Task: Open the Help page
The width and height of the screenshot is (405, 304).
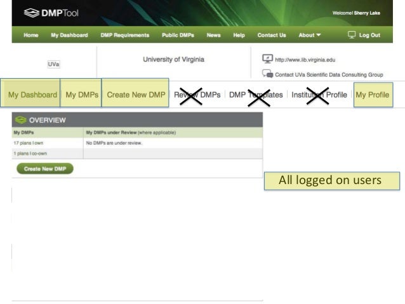Action: [x=239, y=35]
